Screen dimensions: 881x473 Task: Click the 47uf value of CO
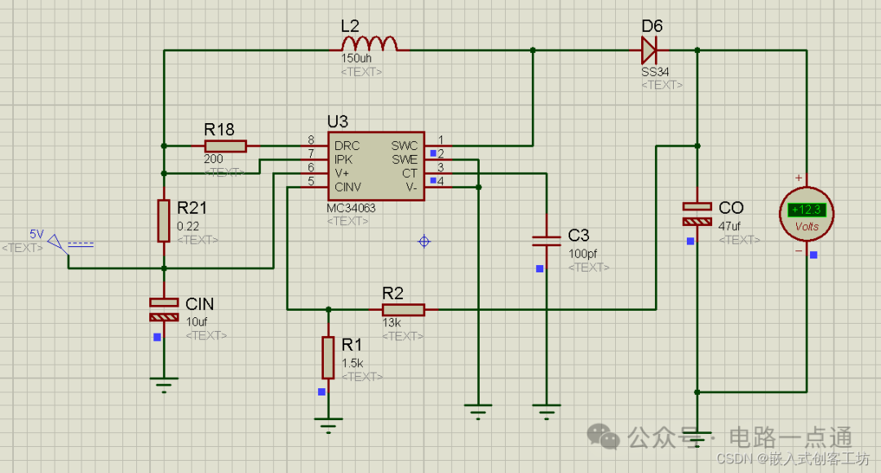coord(730,226)
